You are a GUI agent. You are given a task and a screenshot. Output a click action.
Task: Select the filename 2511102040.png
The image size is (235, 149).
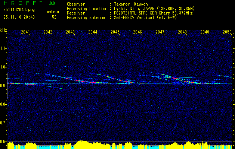(x=19, y=10)
